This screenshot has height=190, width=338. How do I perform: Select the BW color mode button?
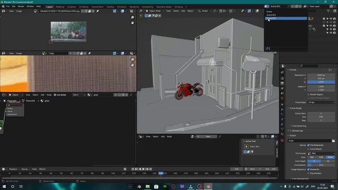pyautogui.click(x=312, y=157)
